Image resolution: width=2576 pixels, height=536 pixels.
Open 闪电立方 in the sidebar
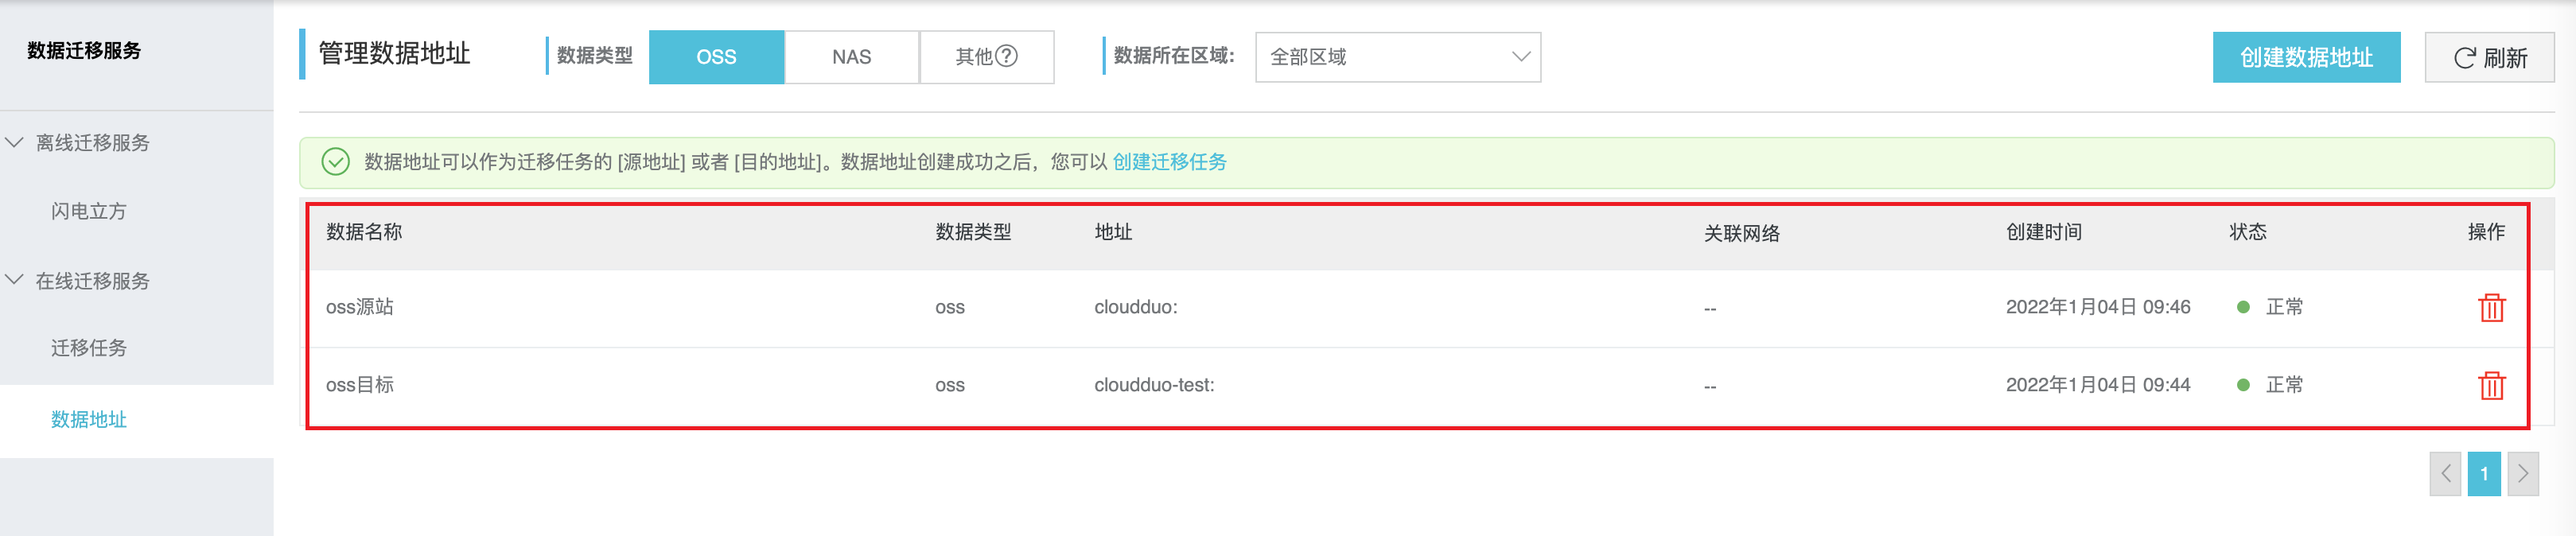tap(89, 211)
